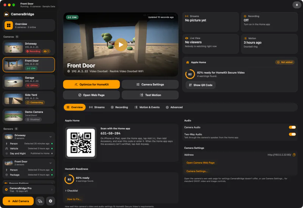The height and width of the screenshot is (208, 303).
Task: Click the Demo Camera Disabled badge
Action: (33, 120)
